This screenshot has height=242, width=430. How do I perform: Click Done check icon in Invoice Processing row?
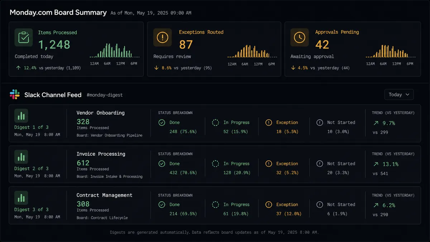(162, 164)
